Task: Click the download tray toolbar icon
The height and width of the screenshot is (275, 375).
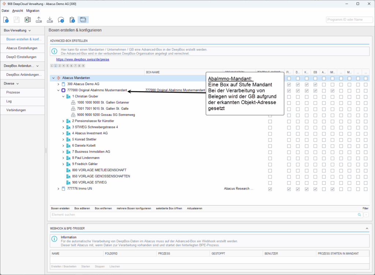Action: 50,20
